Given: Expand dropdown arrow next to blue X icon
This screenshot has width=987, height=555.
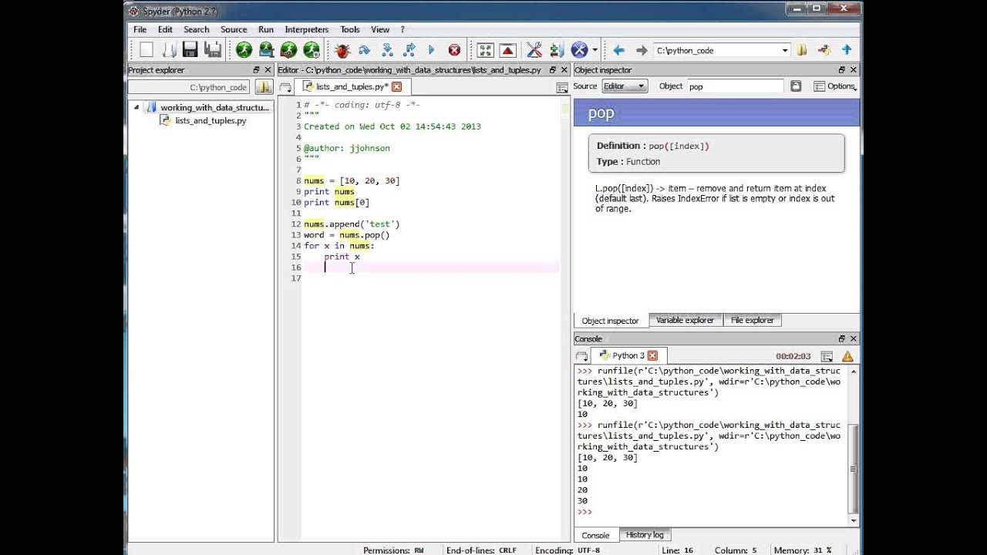Looking at the screenshot, I should click(x=595, y=50).
